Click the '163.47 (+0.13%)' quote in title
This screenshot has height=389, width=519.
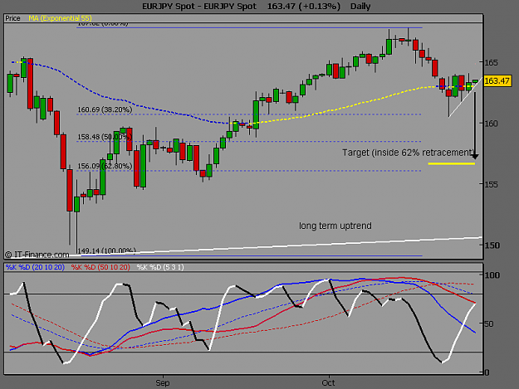(304, 7)
